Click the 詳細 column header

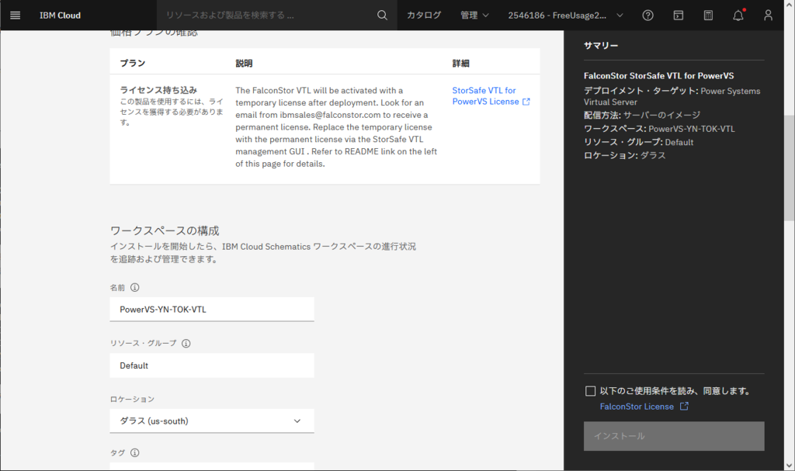461,63
